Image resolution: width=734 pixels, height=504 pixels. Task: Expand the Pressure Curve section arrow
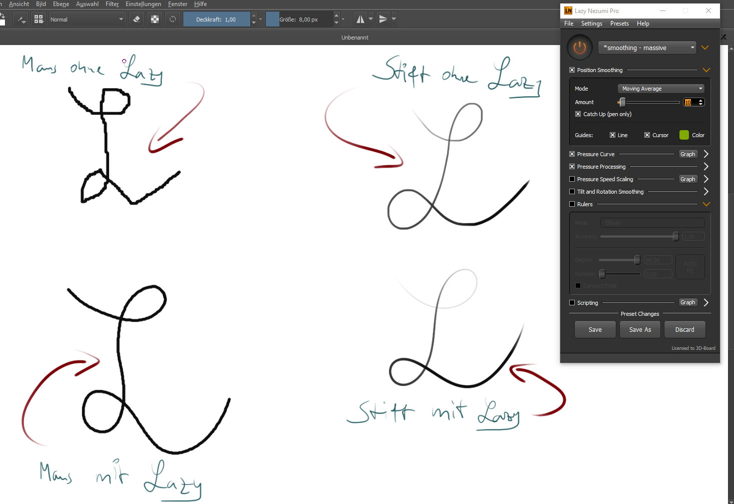tap(706, 154)
